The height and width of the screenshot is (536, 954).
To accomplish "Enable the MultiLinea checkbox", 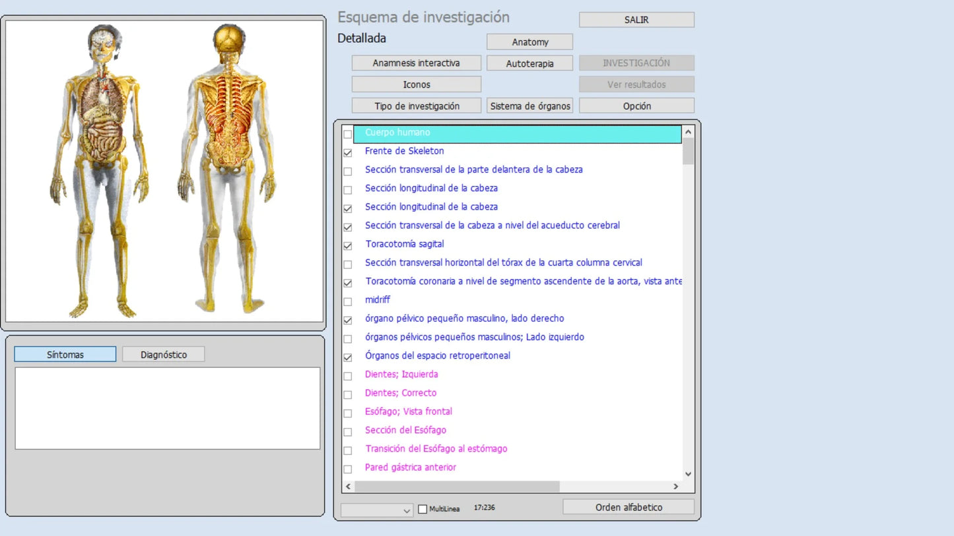I will click(423, 509).
